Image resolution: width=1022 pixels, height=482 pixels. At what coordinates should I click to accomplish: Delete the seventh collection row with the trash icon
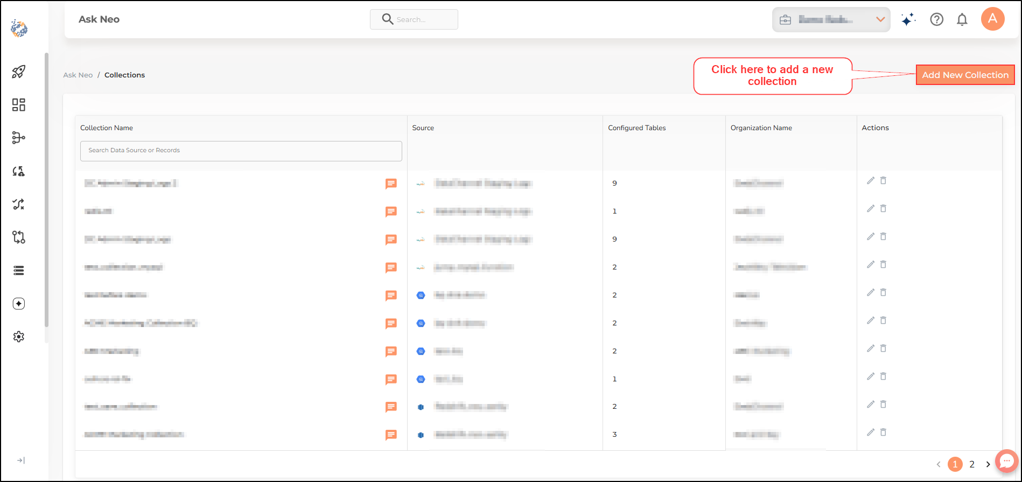point(883,349)
